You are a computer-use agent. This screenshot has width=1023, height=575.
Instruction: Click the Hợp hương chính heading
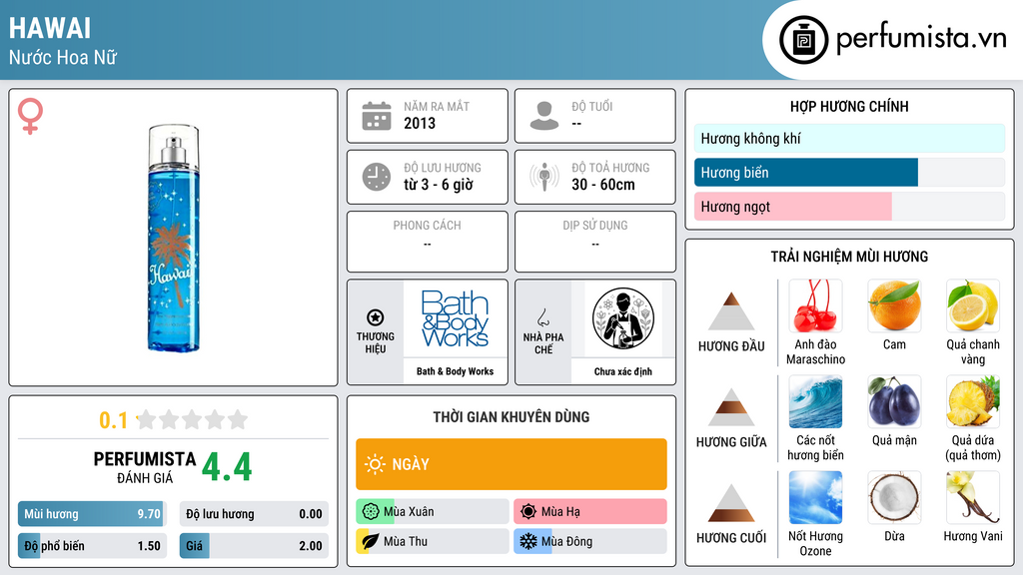click(849, 106)
